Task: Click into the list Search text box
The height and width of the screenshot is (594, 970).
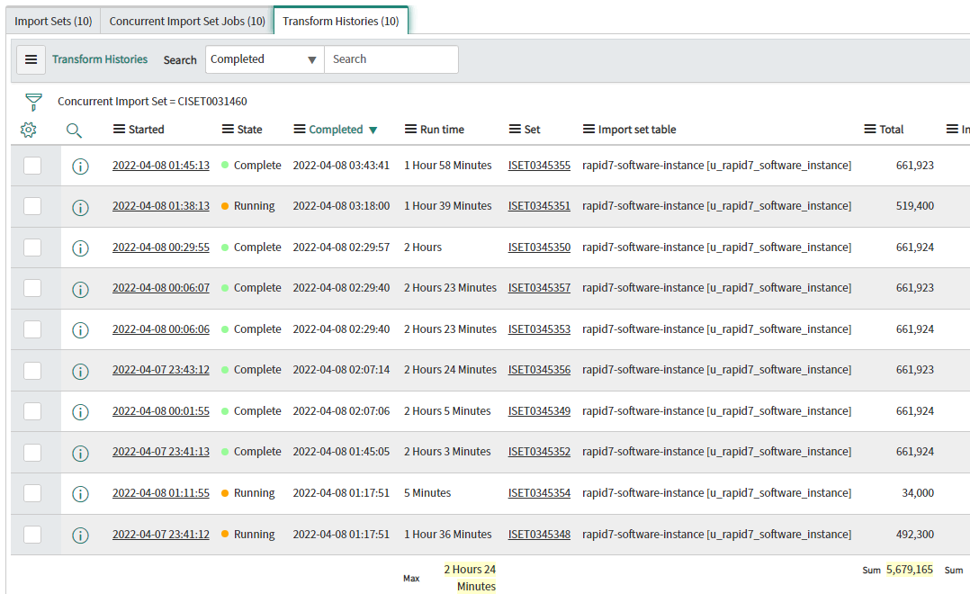Action: tap(391, 59)
